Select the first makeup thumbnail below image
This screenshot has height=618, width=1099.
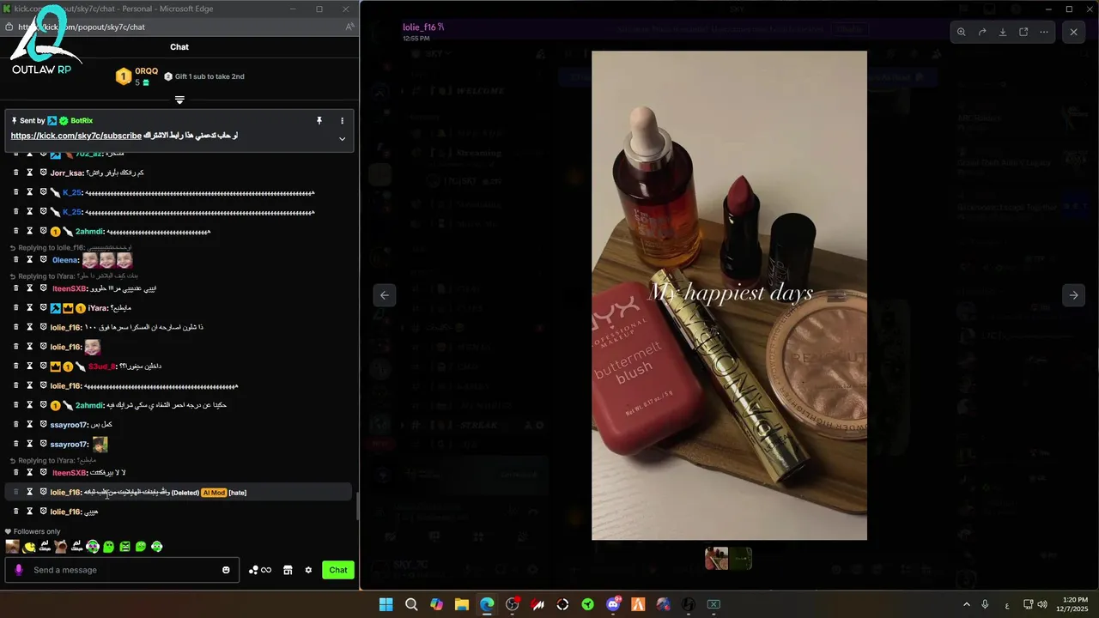click(716, 559)
